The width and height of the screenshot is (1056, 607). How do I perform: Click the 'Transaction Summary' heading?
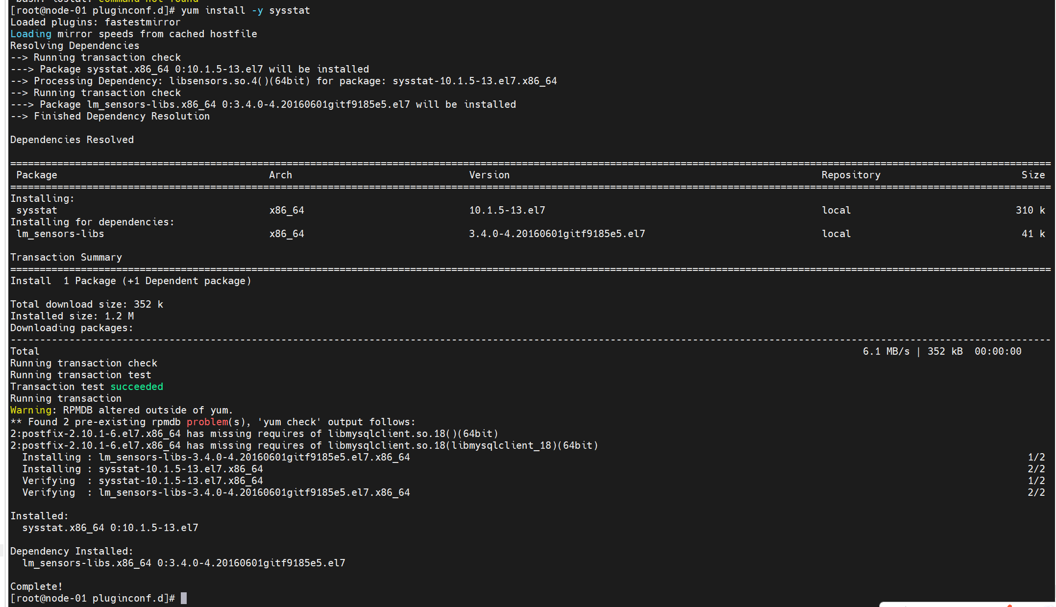pos(66,257)
